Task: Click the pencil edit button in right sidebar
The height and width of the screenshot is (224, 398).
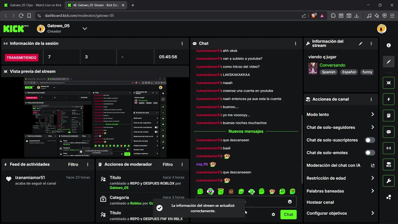Action: [x=389, y=62]
